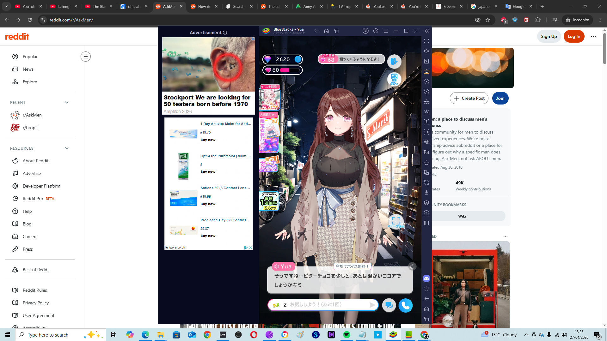This screenshot has height=341, width=607.
Task: Mute BlueStacks volume speaker icon
Action: (x=426, y=51)
